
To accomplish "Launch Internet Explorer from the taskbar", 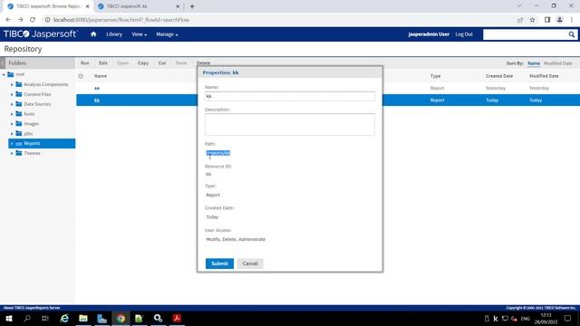I will point(64,318).
